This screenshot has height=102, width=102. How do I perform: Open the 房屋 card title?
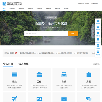(x=89, y=82)
